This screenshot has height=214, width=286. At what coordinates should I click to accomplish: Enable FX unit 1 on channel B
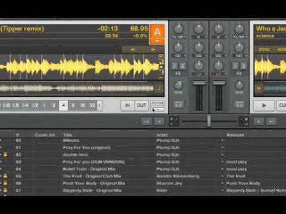235,66
